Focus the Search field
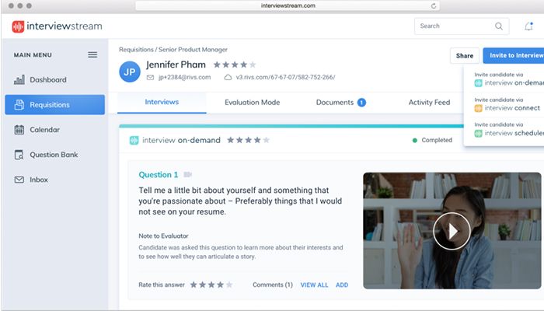Image resolution: width=544 pixels, height=311 pixels. (462, 26)
